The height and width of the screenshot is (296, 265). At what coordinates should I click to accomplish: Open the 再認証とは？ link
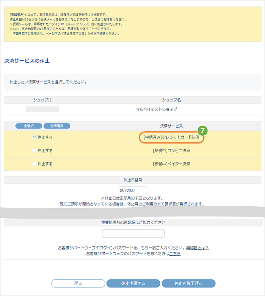click(x=197, y=248)
